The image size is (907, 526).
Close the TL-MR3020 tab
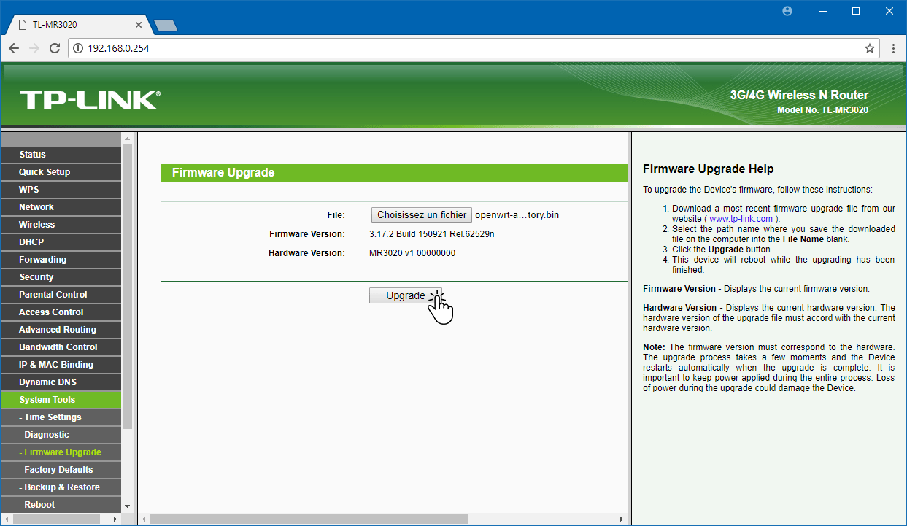(x=139, y=25)
